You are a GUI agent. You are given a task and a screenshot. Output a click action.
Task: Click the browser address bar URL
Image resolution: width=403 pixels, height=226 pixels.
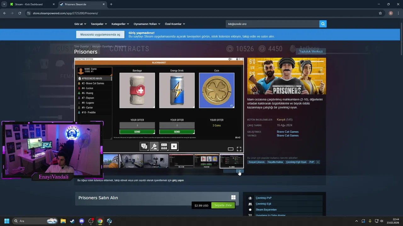tap(65, 13)
